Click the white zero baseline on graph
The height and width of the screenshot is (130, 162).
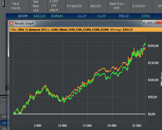coord(79,114)
